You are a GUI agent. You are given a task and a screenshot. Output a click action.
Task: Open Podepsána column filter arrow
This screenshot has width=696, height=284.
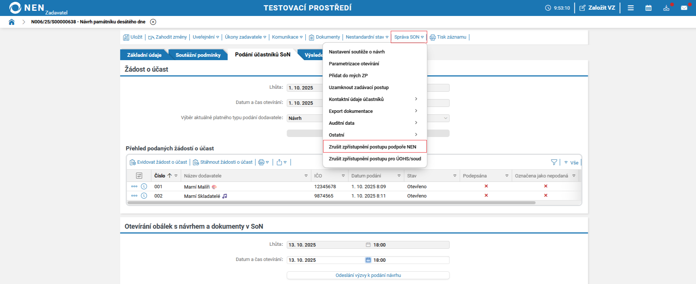pyautogui.click(x=507, y=176)
